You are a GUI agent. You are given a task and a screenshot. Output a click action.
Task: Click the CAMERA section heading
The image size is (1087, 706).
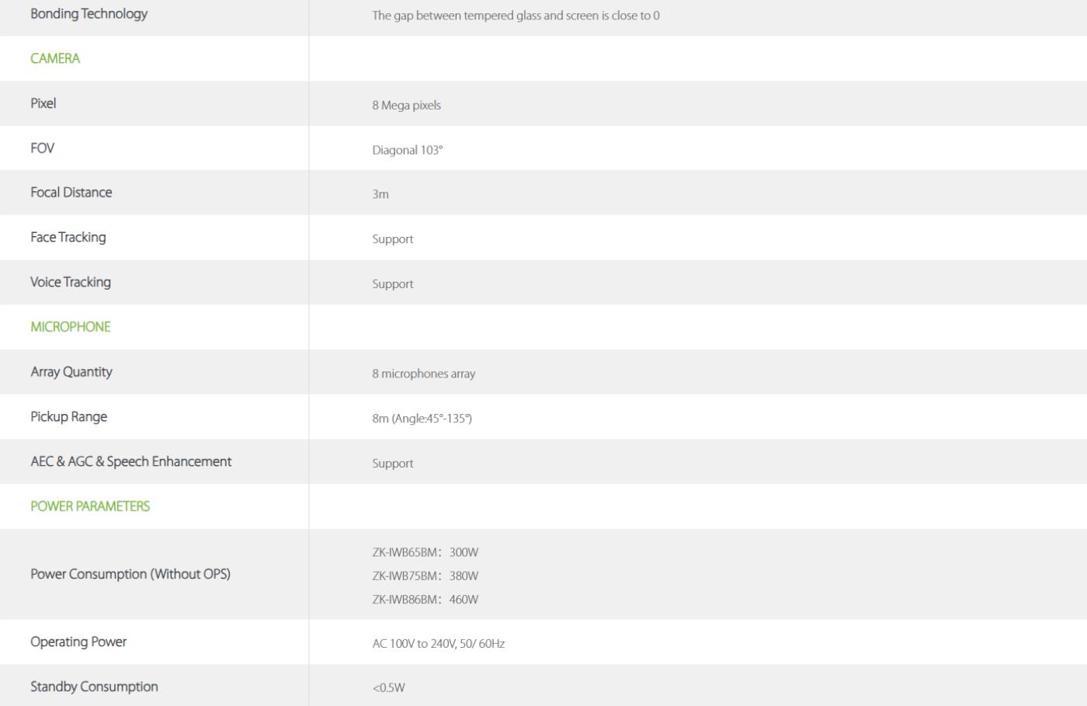[55, 58]
